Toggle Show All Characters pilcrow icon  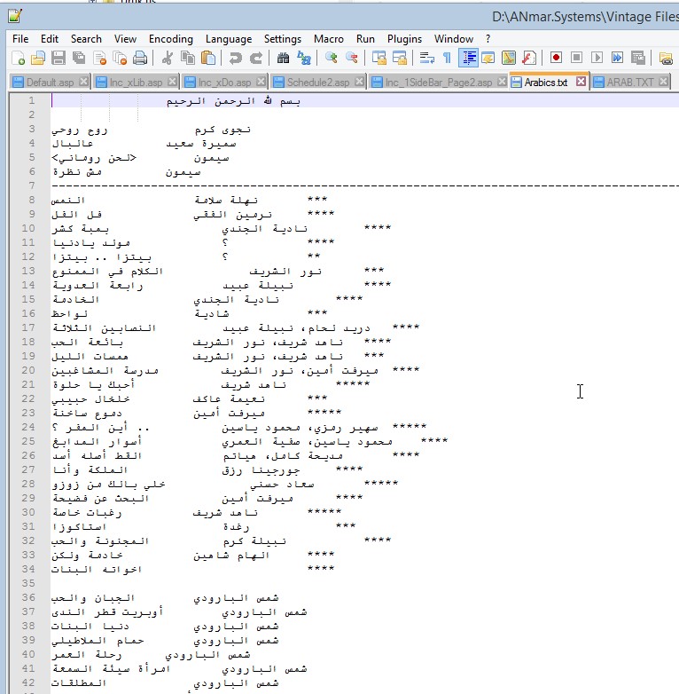(447, 59)
